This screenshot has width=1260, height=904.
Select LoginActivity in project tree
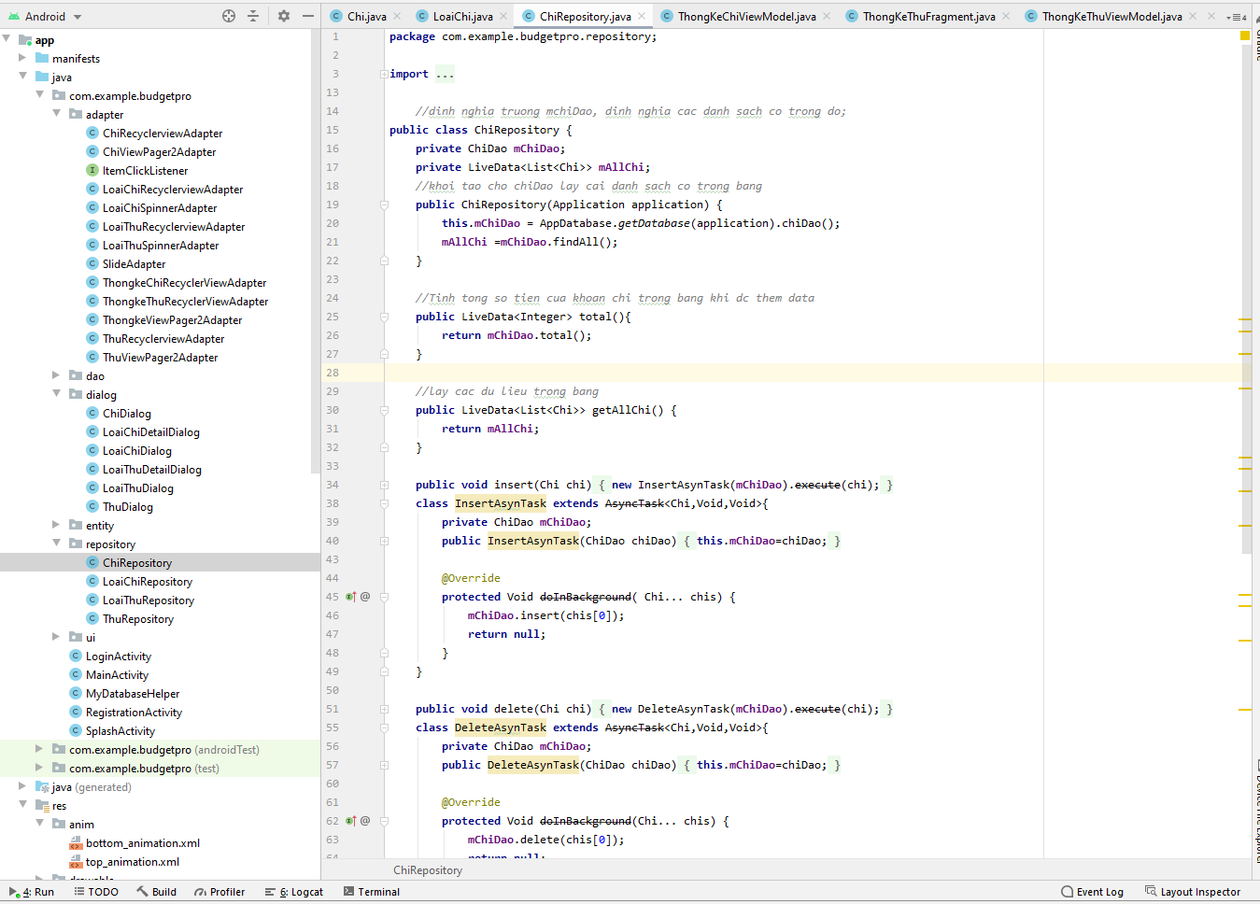point(118,657)
